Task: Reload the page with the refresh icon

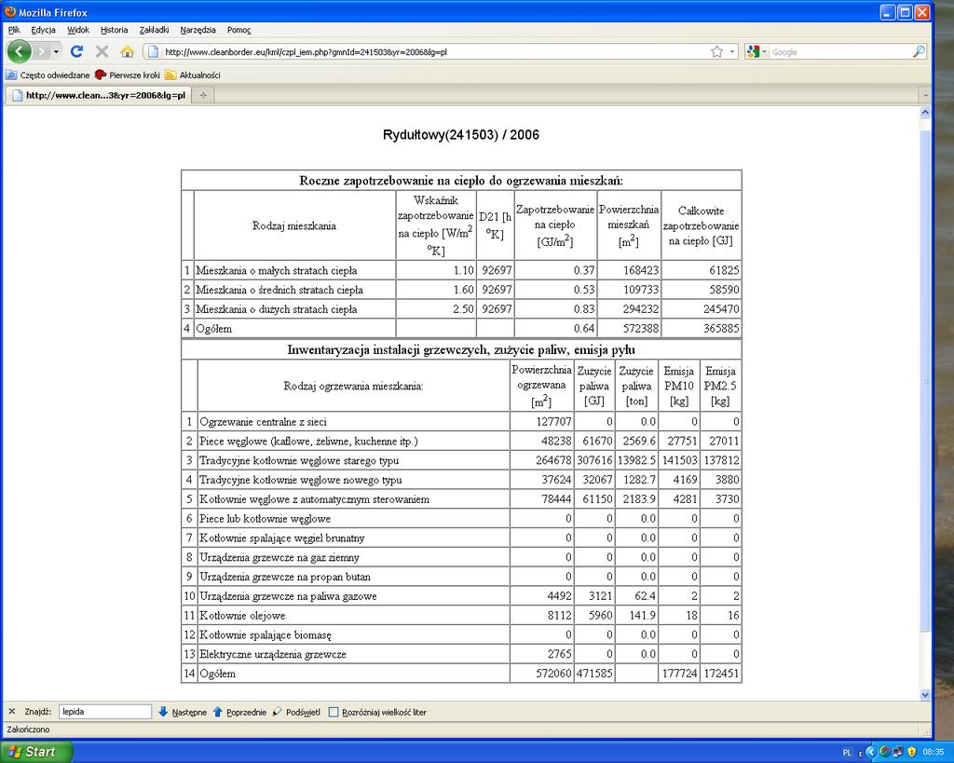Action: pos(76,52)
